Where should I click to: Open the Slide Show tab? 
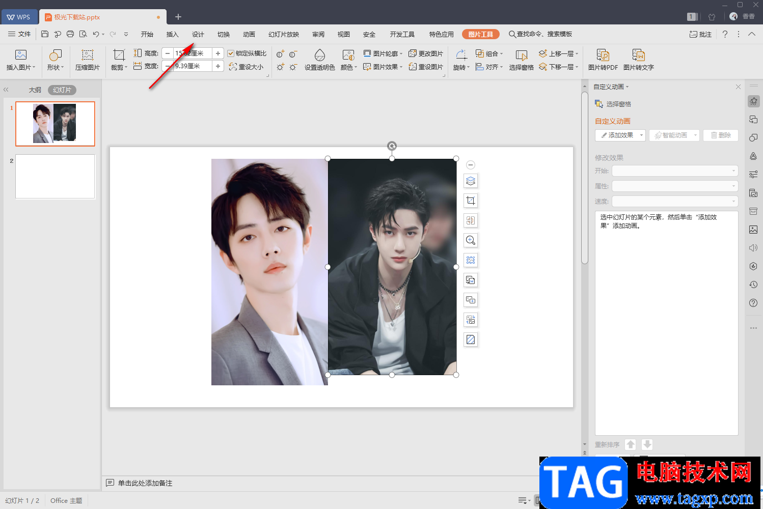coord(283,34)
